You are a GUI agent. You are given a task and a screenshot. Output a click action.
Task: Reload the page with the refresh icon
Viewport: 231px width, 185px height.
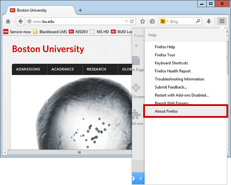[x=132, y=21]
